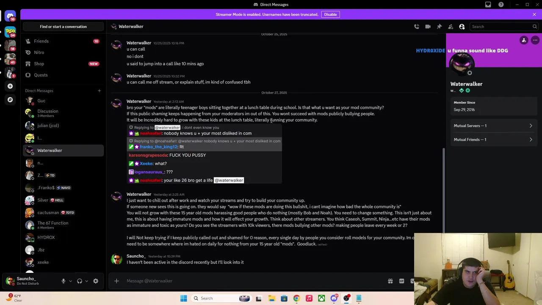Open the .Franko$ conversation
This screenshot has height=305, width=542.
coord(63,188)
